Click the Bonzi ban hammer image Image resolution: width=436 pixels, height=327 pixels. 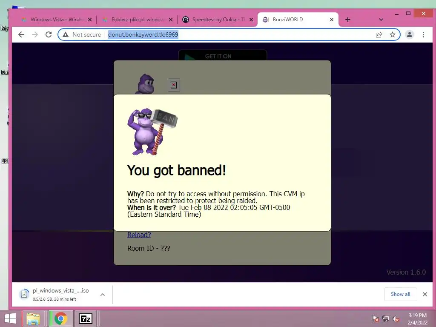pos(152,131)
